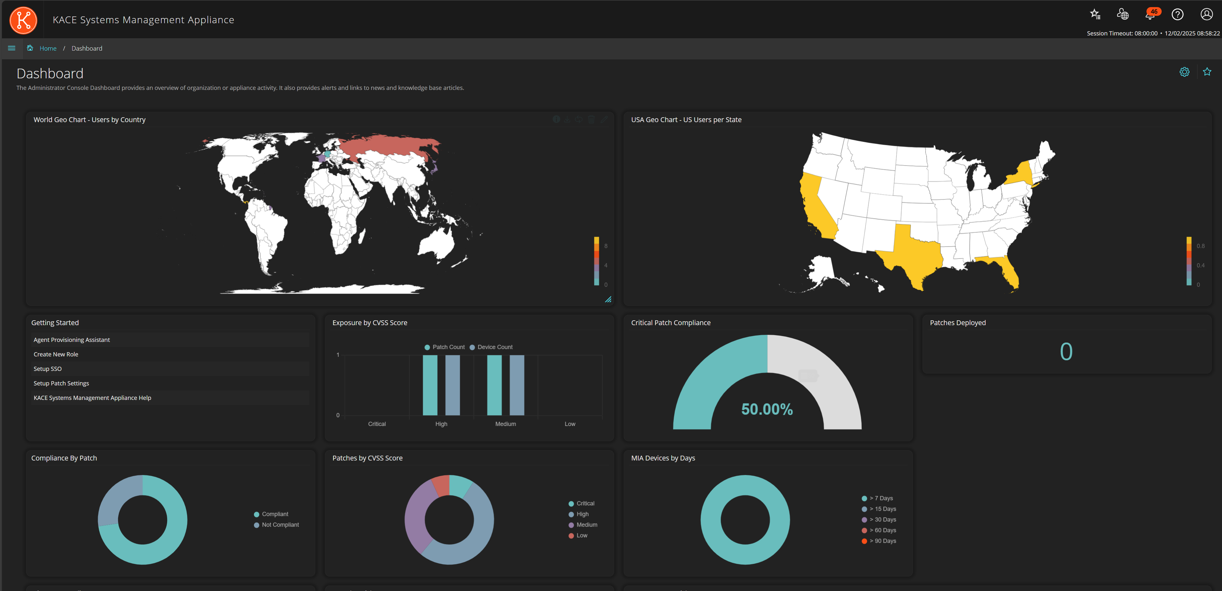The width and height of the screenshot is (1222, 591).
Task: Favorite the Dashboard using the star icon
Action: (x=1207, y=72)
